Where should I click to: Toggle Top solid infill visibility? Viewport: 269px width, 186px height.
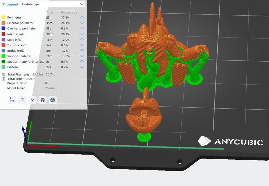(82, 45)
